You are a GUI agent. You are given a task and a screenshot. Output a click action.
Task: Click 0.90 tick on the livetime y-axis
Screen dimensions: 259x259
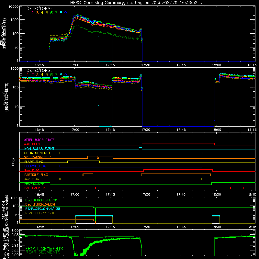pyautogui.click(x=15, y=255)
